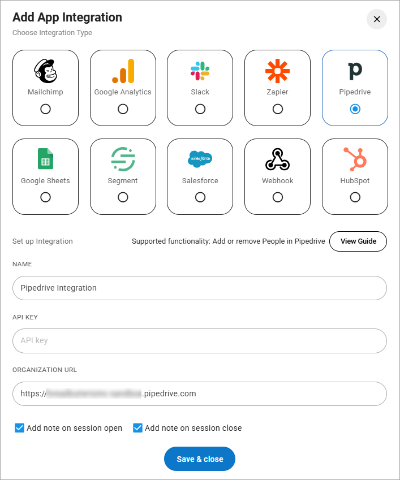Select the Mailchimp radio button
The width and height of the screenshot is (400, 480).
coord(45,109)
